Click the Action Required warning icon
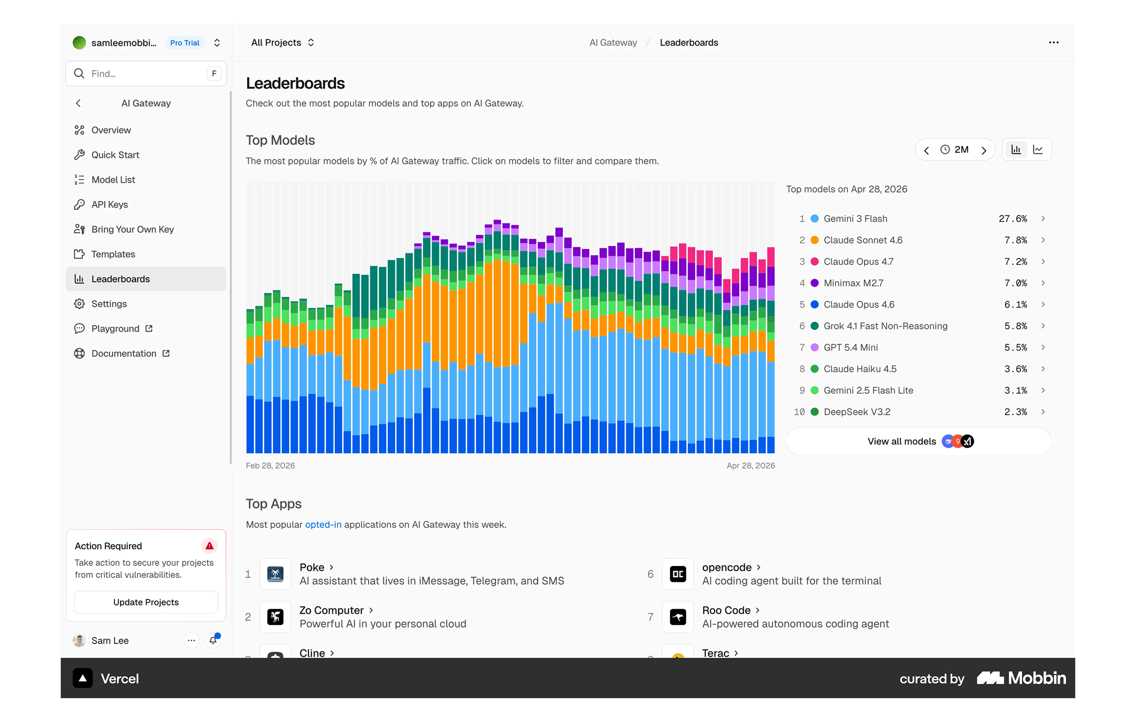This screenshot has width=1136, height=723. click(x=209, y=546)
